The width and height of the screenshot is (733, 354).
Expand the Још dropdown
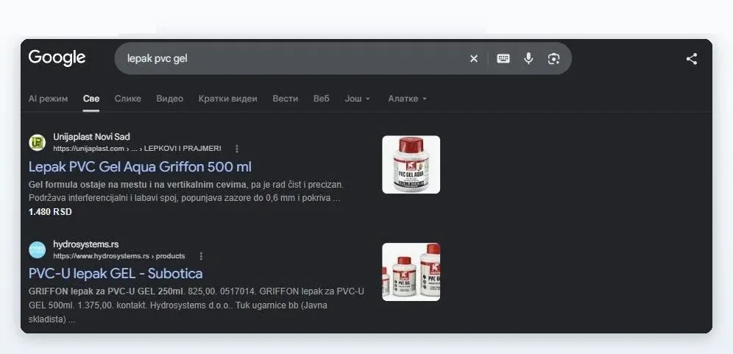(358, 99)
